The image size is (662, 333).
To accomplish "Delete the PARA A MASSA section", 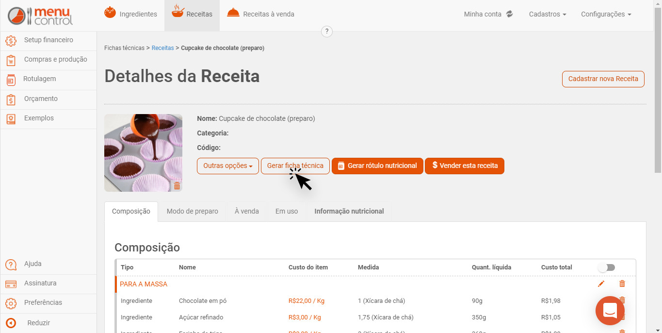I will 622,283.
